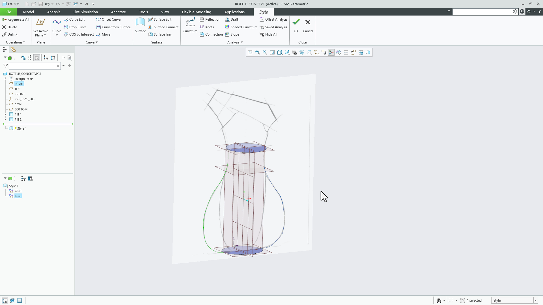Switch to the Flexible Modeling tab
The image size is (543, 305).
click(x=197, y=12)
